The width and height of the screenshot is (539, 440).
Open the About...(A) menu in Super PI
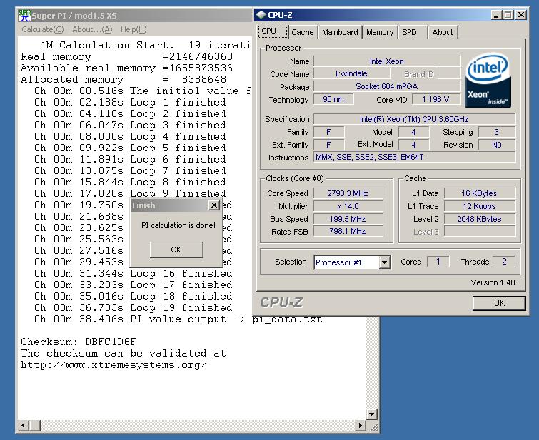point(92,29)
